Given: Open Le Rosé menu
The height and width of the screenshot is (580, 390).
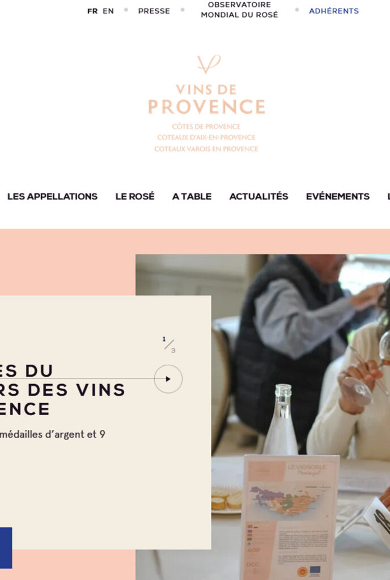Looking at the screenshot, I should 135,197.
